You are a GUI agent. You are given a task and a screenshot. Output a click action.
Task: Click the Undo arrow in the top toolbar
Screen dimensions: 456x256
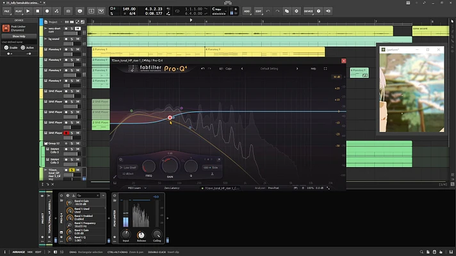click(268, 11)
